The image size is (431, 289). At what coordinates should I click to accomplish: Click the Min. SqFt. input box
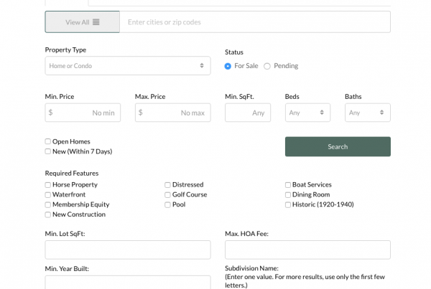tap(247, 113)
